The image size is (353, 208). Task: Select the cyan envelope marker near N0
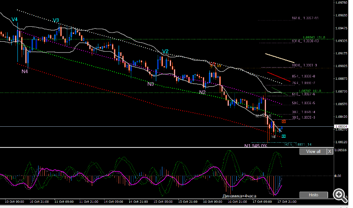(284, 136)
